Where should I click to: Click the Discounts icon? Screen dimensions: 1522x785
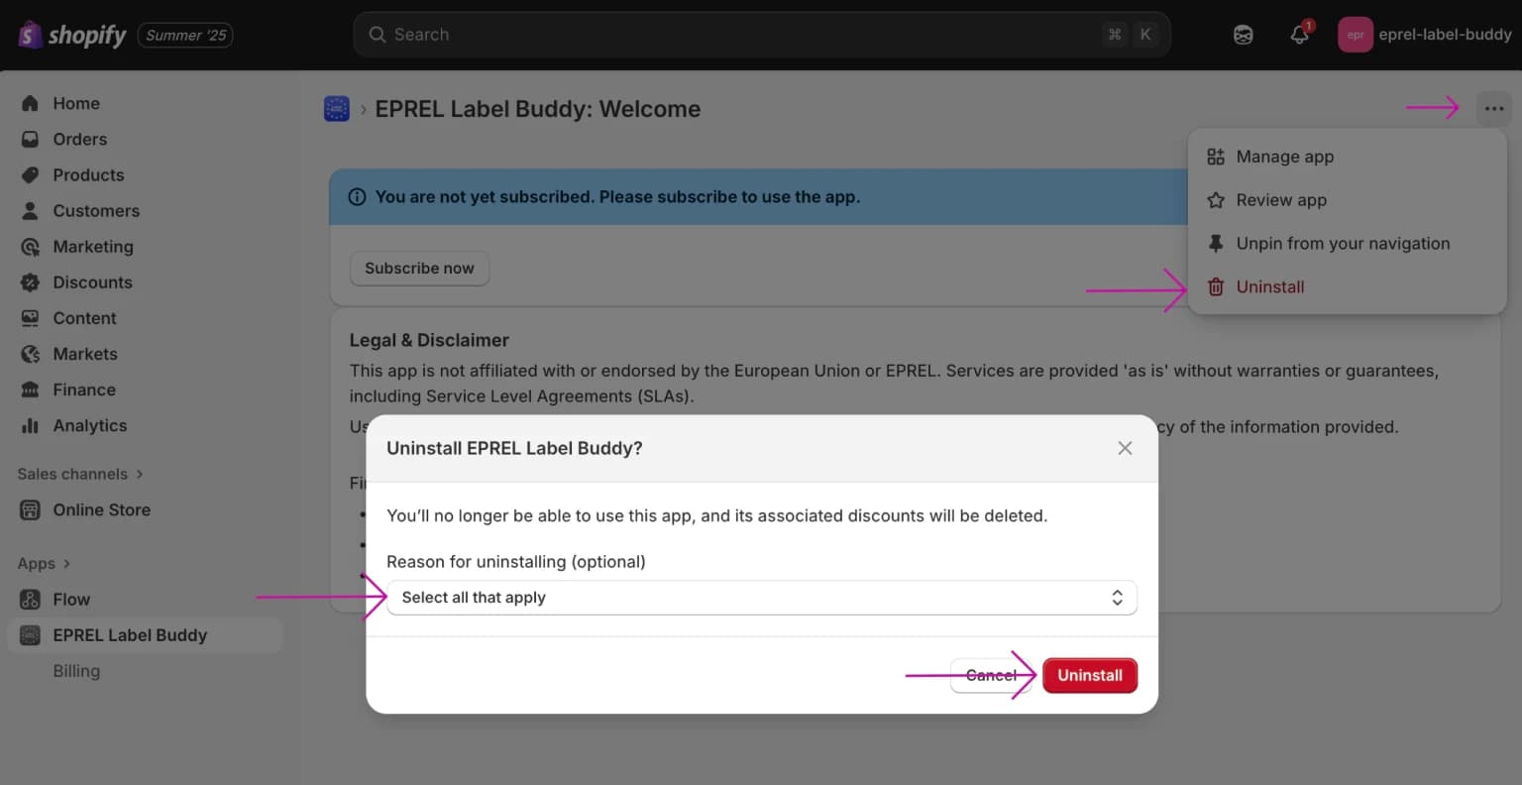[31, 281]
